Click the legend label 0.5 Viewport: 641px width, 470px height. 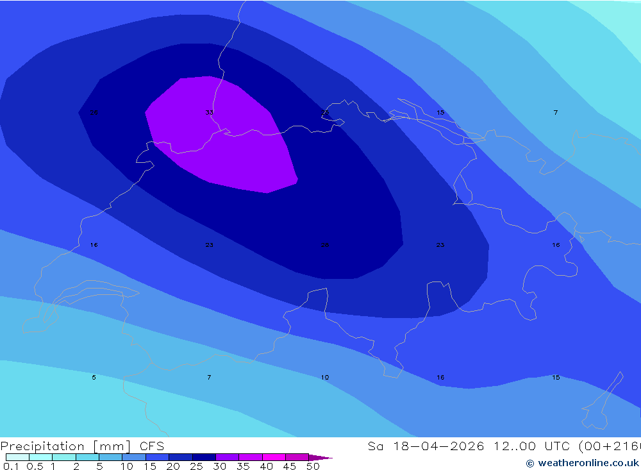click(35, 466)
